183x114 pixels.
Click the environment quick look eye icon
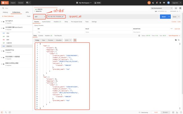pyautogui.click(x=176, y=8)
